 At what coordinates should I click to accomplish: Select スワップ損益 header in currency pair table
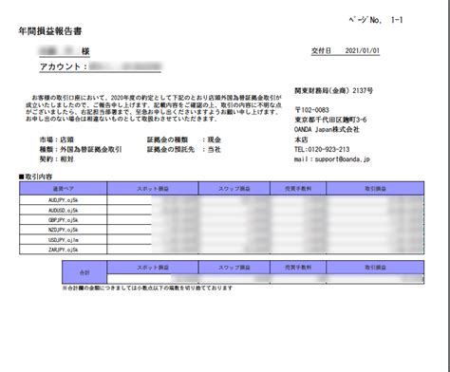tap(234, 189)
